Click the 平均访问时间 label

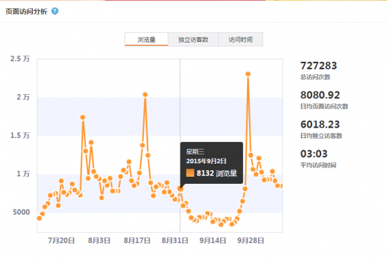click(318, 165)
